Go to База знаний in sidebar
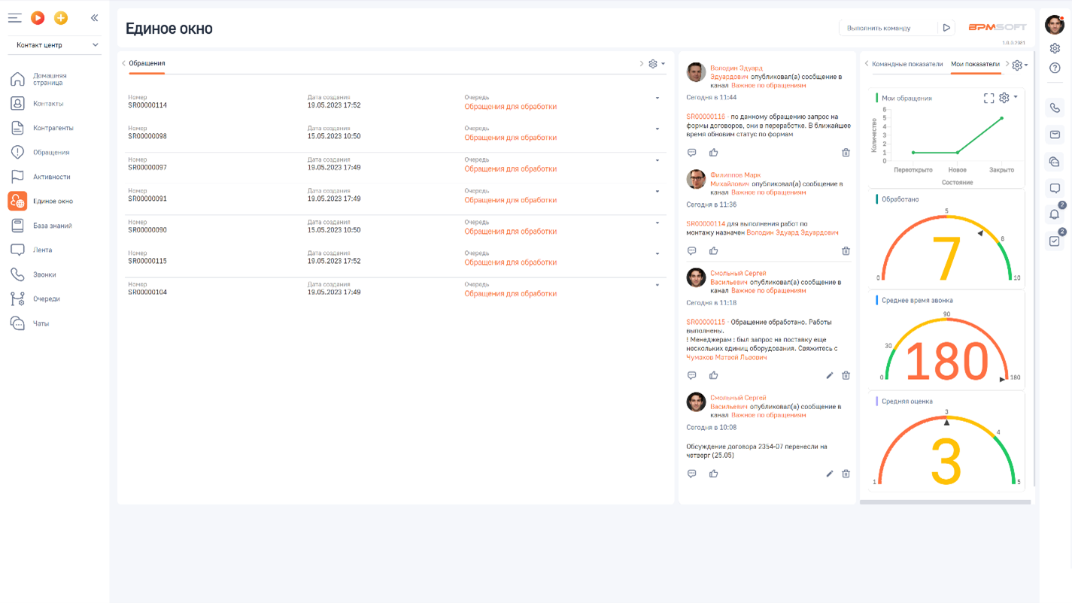This screenshot has width=1072, height=603. (x=52, y=226)
